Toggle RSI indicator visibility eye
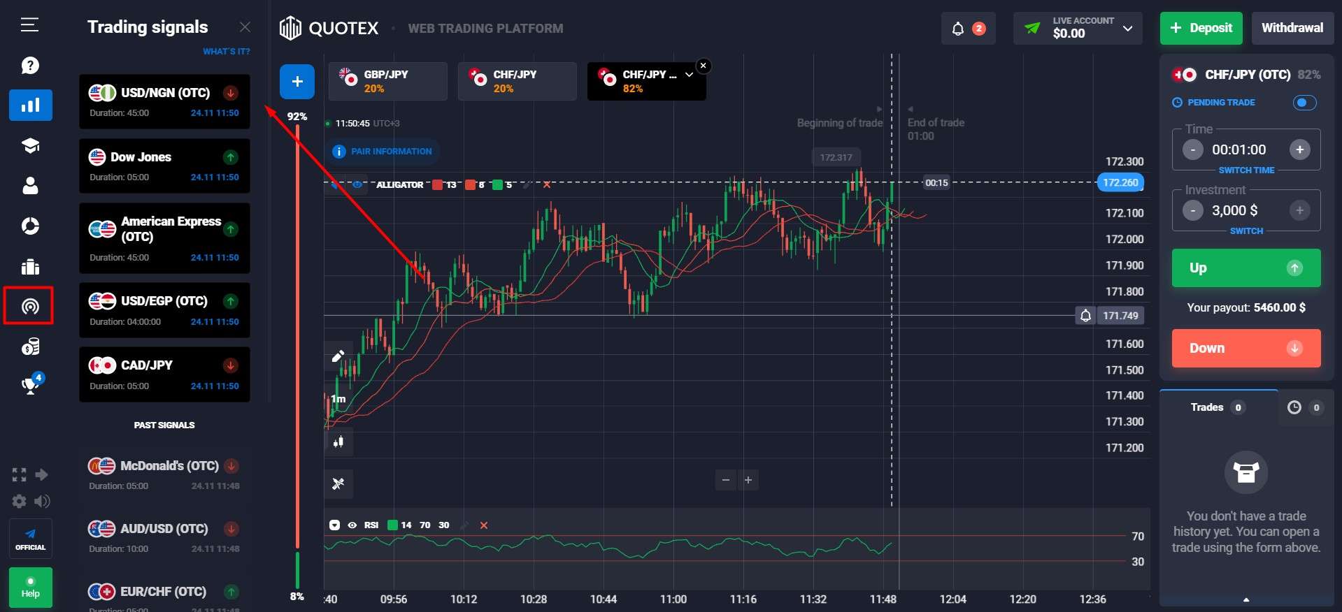This screenshot has height=612, width=1342. [352, 525]
